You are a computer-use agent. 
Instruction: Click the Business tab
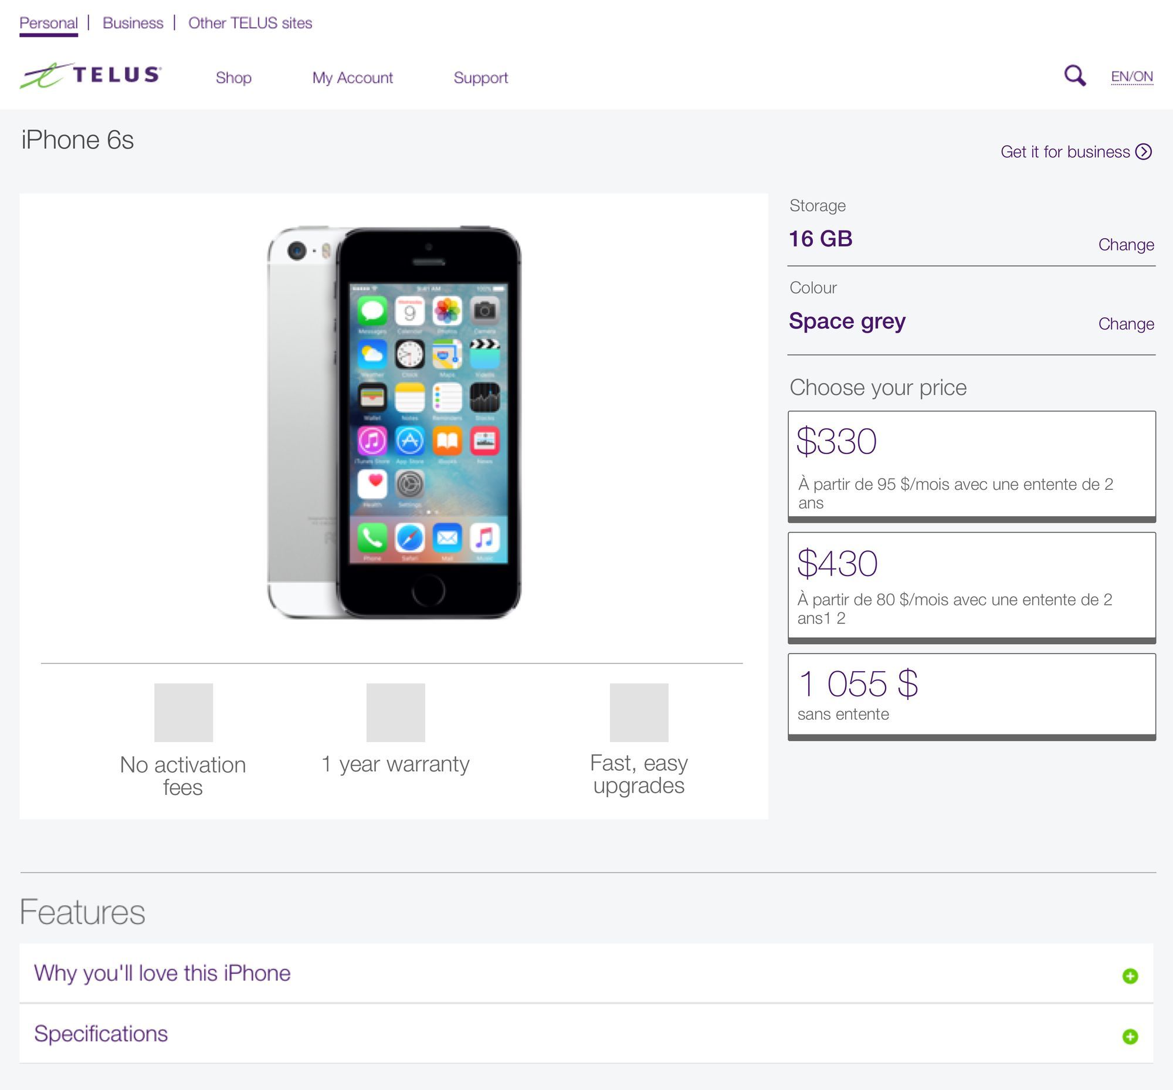[130, 22]
